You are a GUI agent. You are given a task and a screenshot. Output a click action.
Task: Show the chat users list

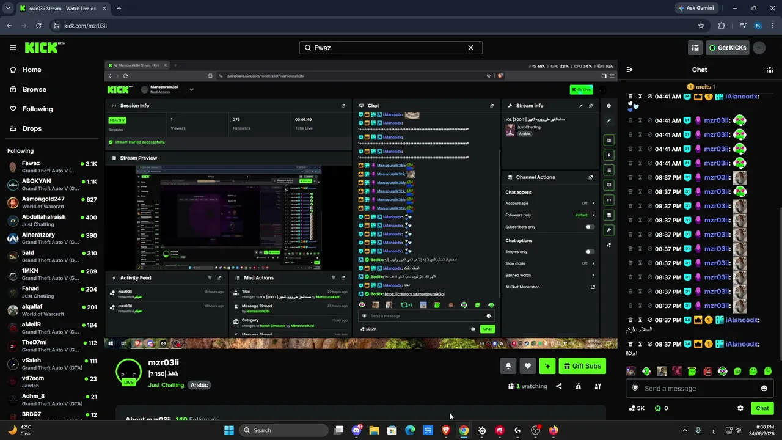point(770,70)
